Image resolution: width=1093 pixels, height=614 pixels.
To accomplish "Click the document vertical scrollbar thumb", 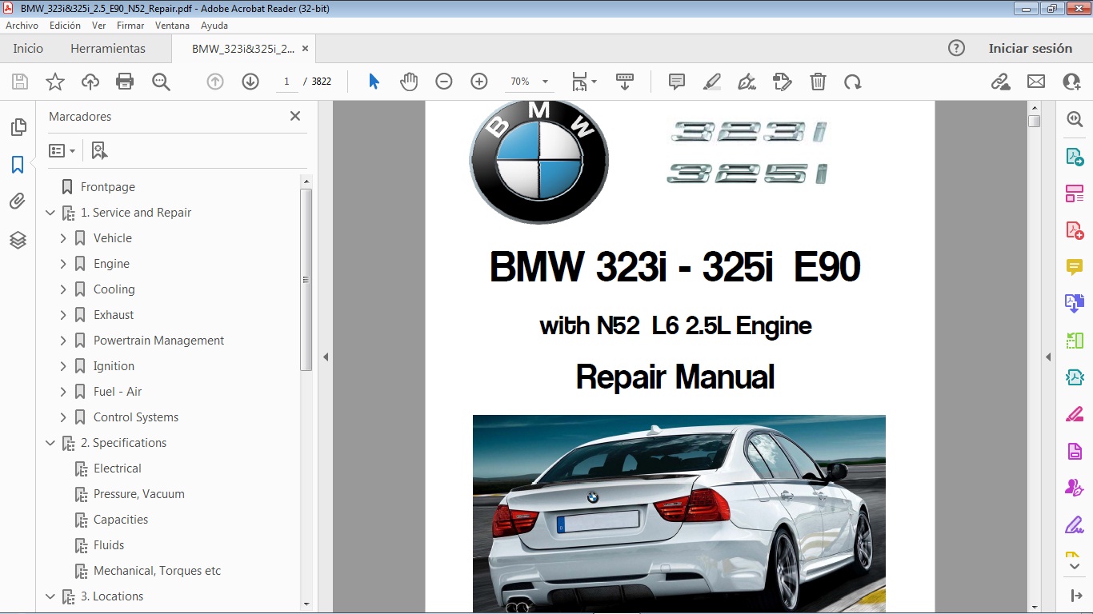I will pos(1034,121).
